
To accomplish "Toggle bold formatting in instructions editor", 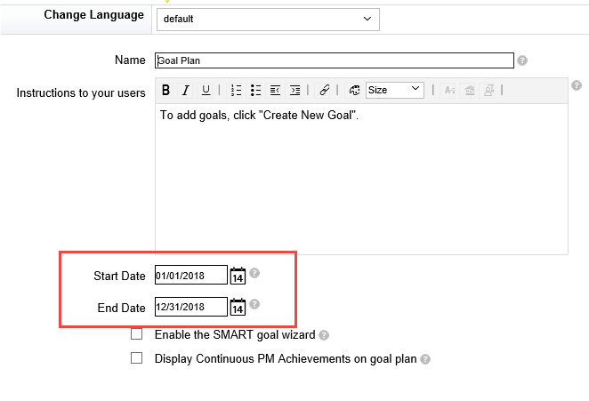I will coord(165,90).
